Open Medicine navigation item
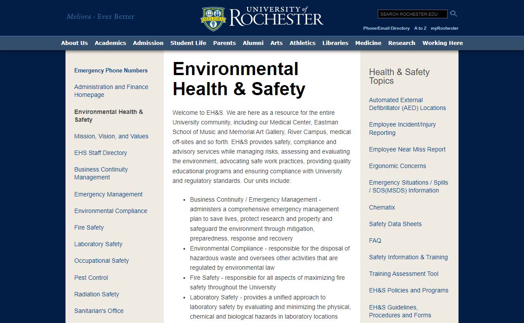The height and width of the screenshot is (323, 524). (x=368, y=43)
